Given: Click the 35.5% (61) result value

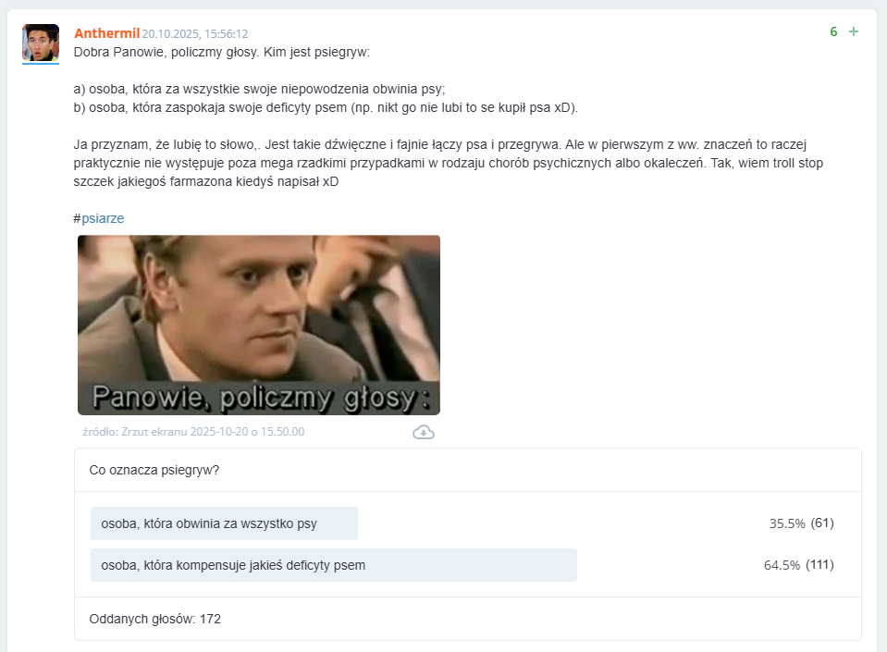Looking at the screenshot, I should 801,523.
